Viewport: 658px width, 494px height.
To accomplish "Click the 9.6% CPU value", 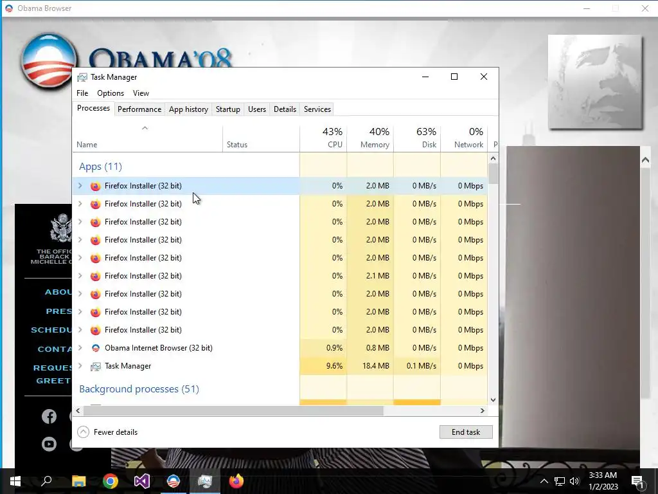I will point(334,366).
